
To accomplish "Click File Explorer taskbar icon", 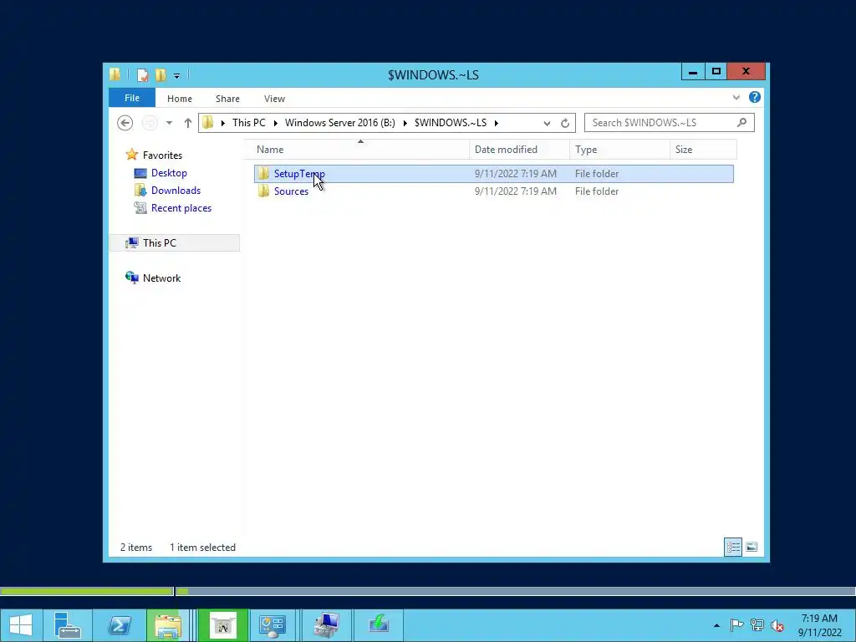I will tap(168, 625).
